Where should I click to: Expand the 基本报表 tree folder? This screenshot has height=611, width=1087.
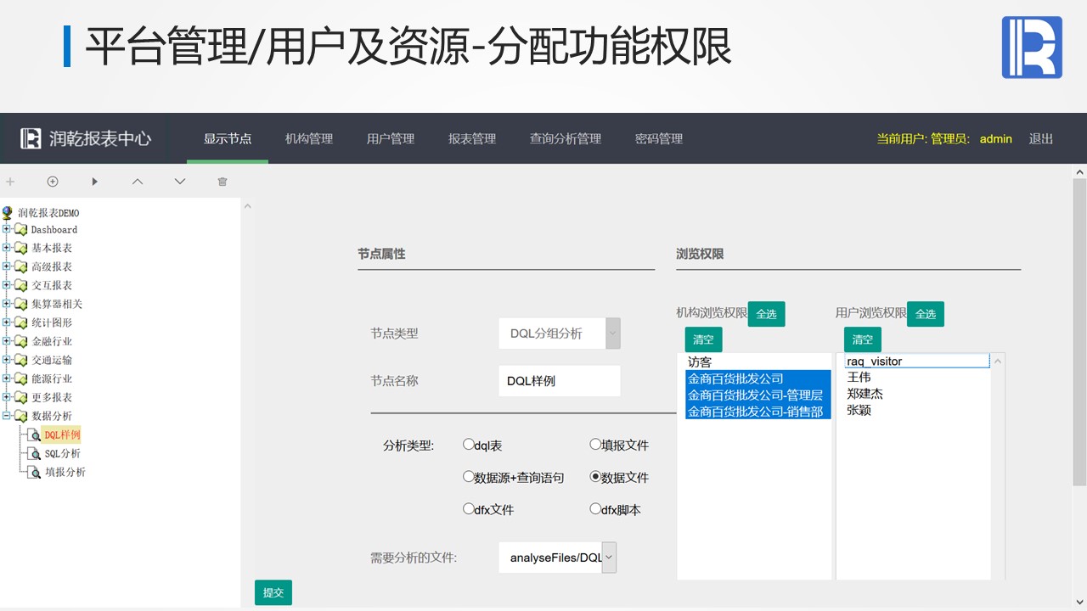click(x=7, y=248)
